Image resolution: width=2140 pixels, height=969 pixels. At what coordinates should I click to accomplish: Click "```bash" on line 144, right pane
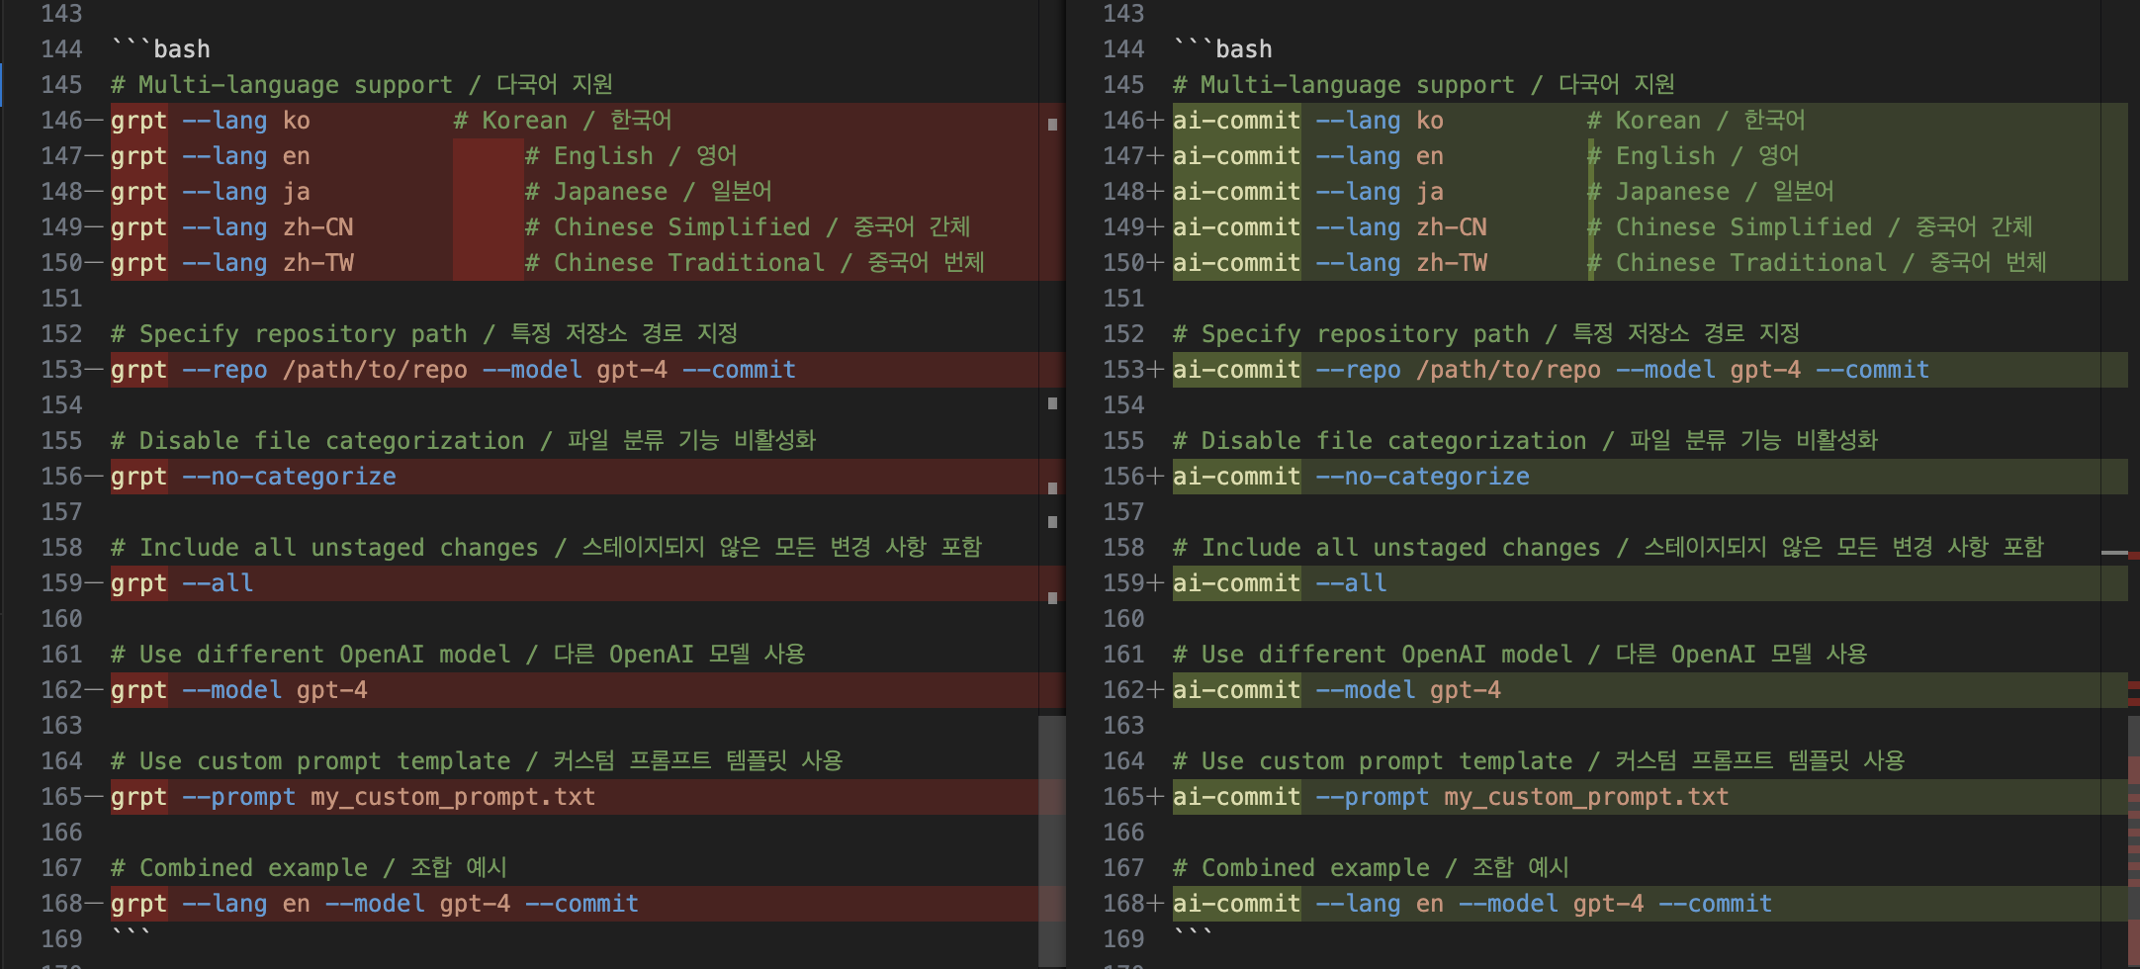1222,49
